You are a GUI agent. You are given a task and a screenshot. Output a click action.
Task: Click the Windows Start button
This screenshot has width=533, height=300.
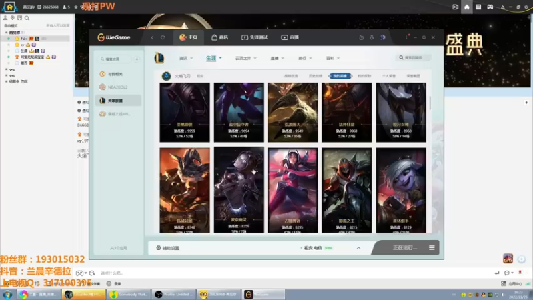(7, 295)
